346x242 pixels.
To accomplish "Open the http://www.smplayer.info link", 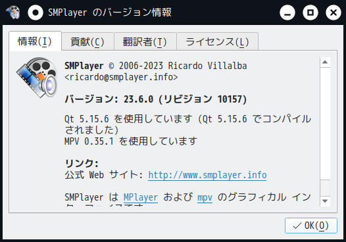I will click(x=207, y=175).
